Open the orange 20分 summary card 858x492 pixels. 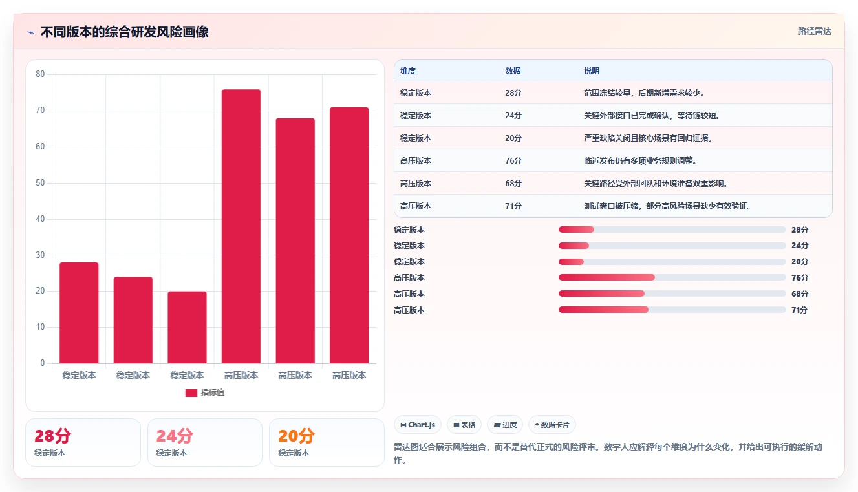(327, 442)
